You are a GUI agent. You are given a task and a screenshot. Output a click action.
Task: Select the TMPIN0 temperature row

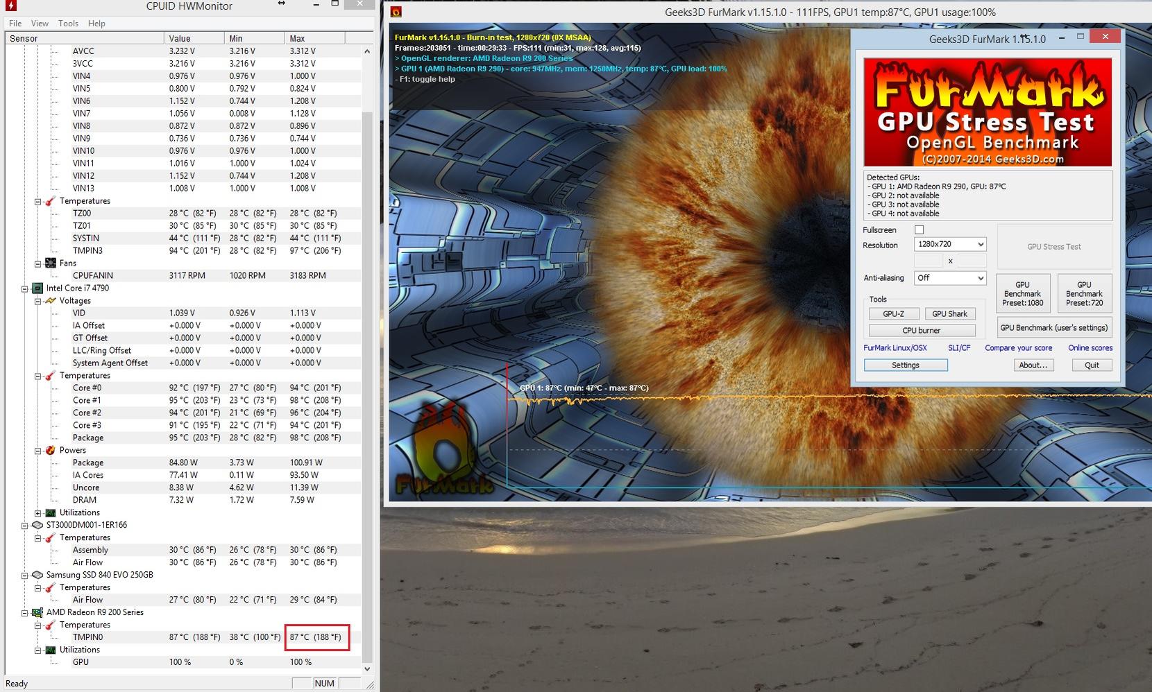click(183, 637)
